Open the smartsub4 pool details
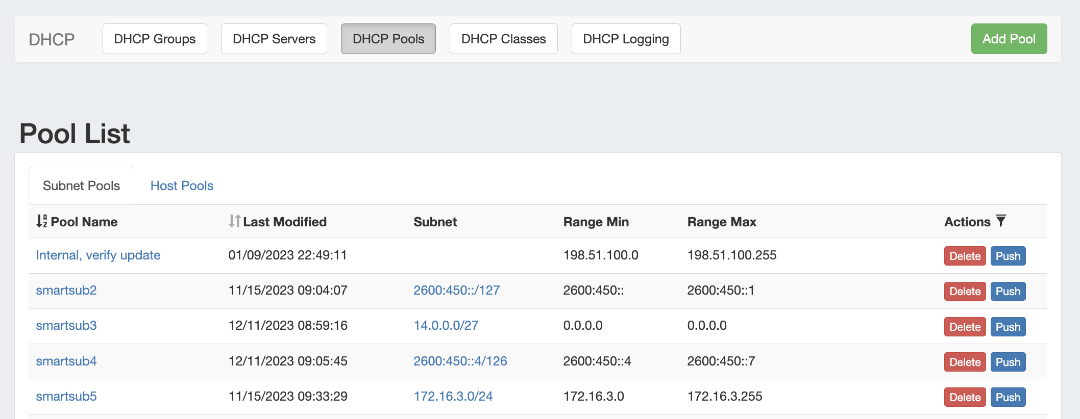This screenshot has width=1080, height=419. pyautogui.click(x=66, y=361)
